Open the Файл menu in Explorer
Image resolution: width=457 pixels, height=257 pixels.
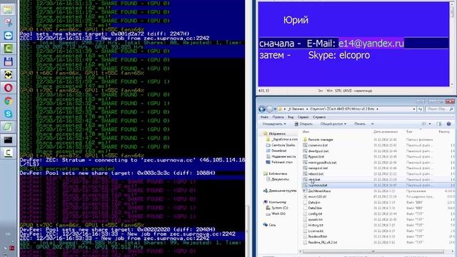264,117
